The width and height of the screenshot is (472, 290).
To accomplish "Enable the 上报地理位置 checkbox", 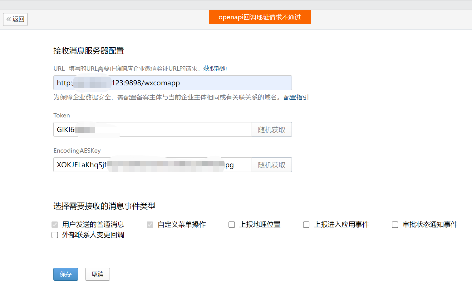I will tap(232, 225).
